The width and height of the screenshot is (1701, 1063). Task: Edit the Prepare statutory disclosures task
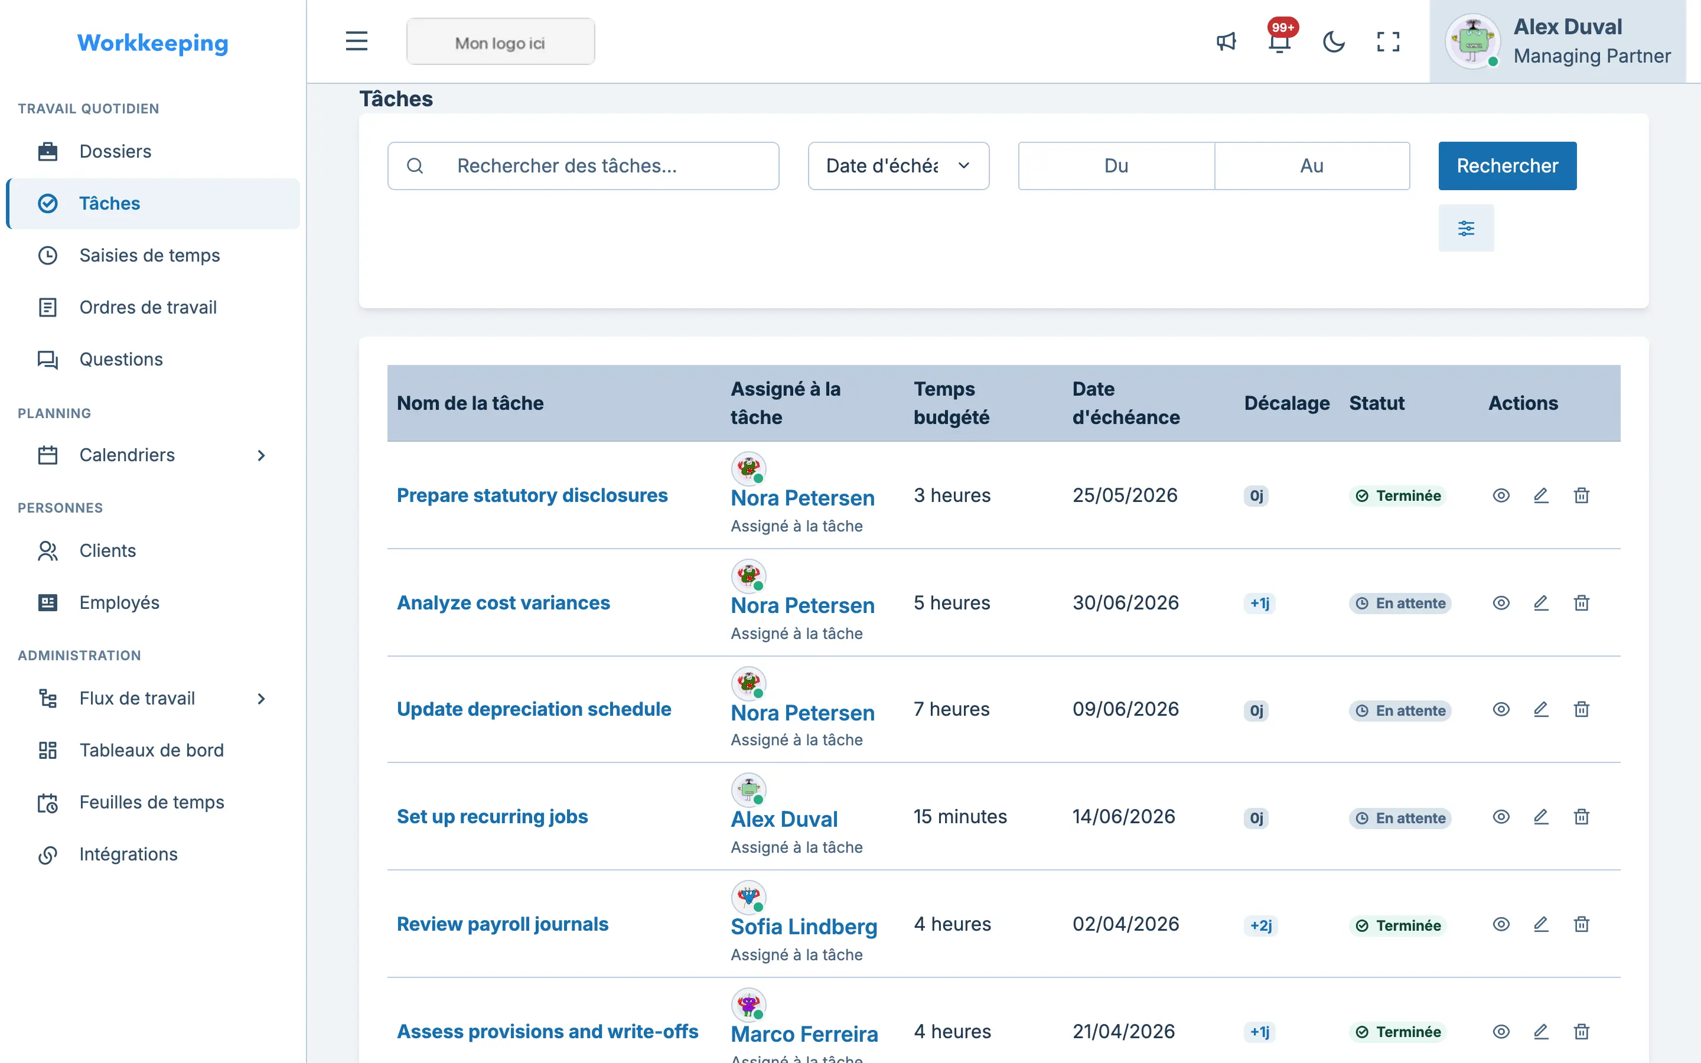(x=1541, y=495)
